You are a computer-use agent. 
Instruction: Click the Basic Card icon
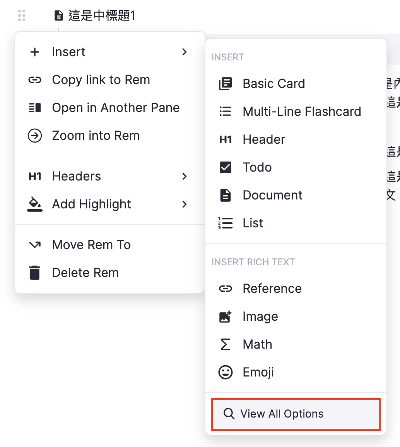coord(226,84)
